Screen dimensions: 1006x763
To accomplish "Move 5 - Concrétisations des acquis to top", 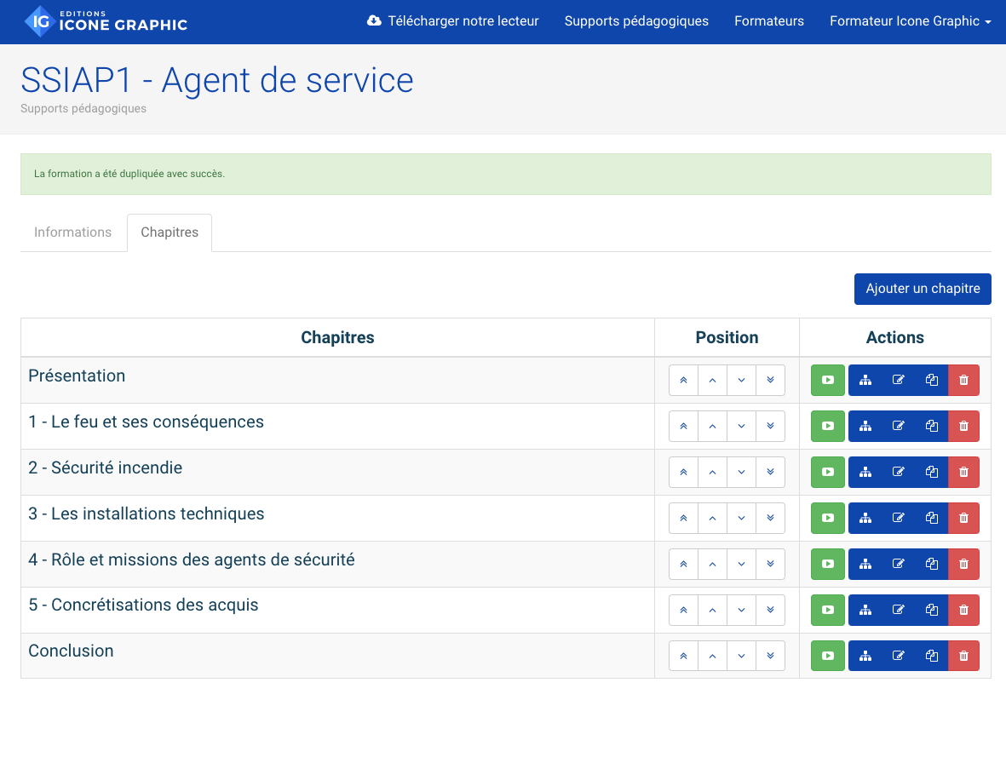I will pyautogui.click(x=683, y=610).
